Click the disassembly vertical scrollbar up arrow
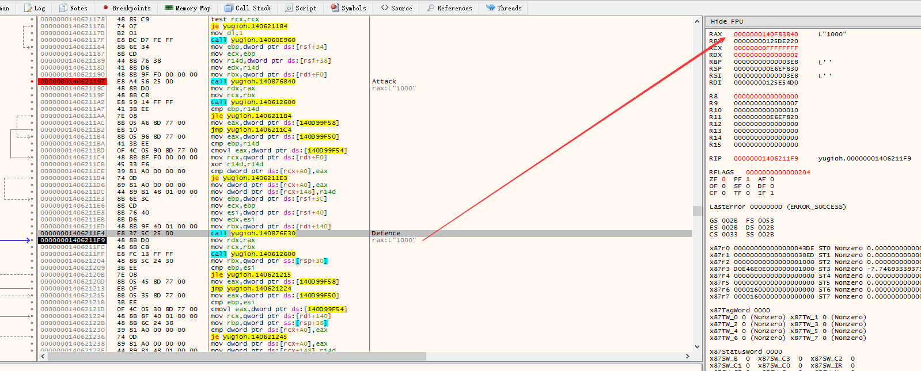This screenshot has height=371, width=921. tap(697, 21)
